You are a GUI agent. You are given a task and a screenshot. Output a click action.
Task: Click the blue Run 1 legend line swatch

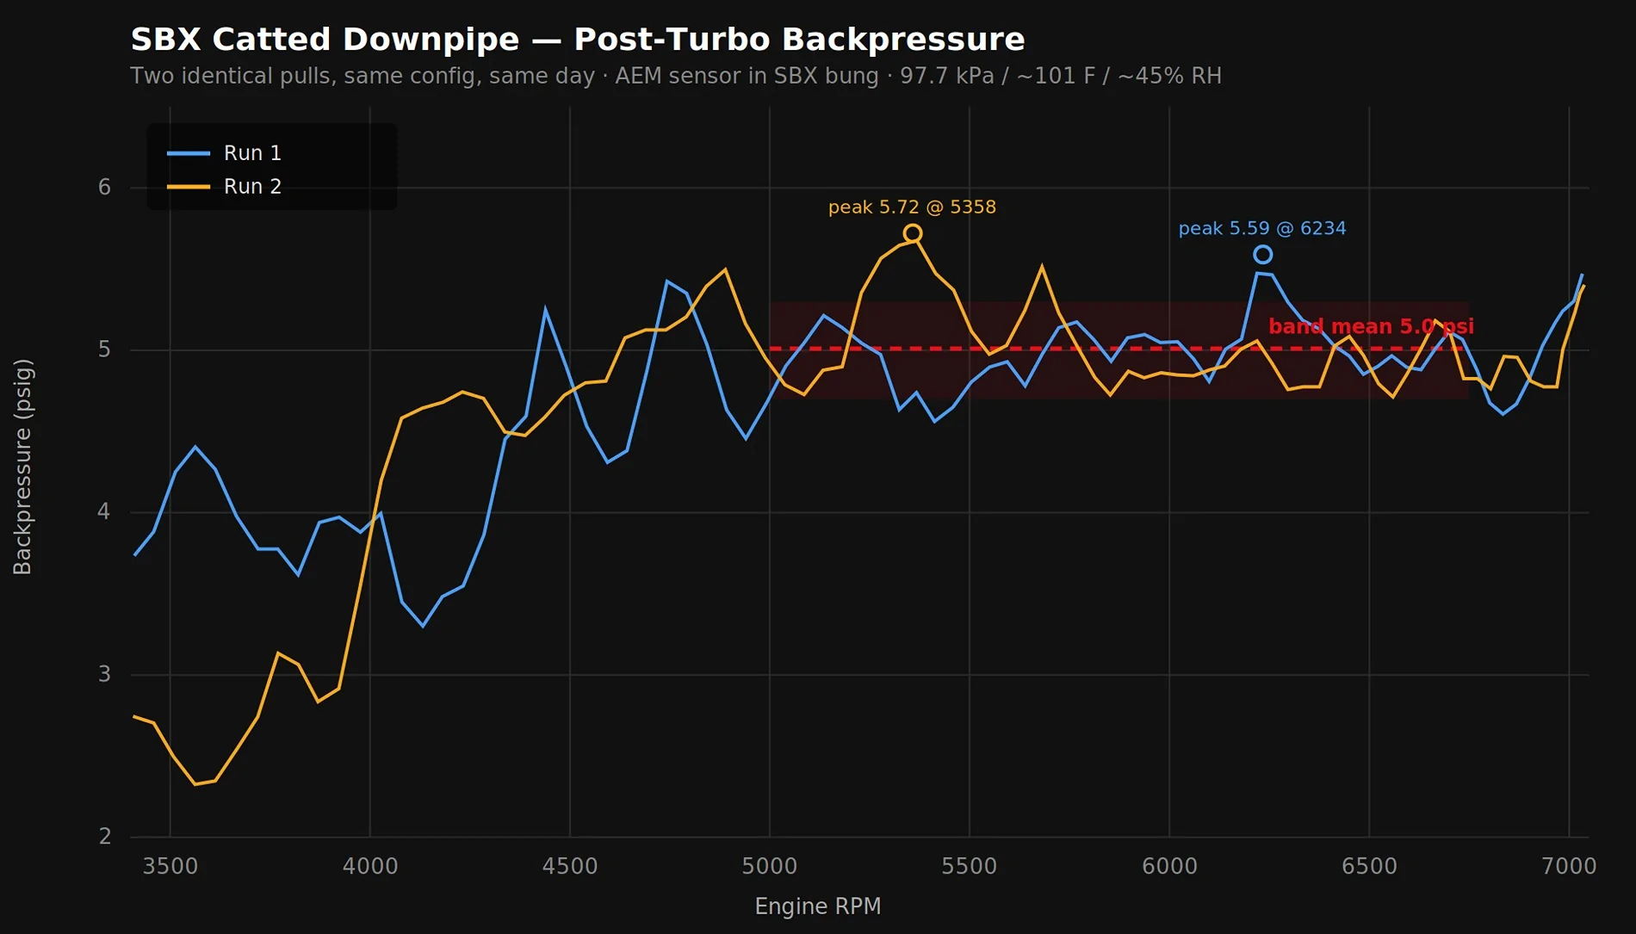189,153
